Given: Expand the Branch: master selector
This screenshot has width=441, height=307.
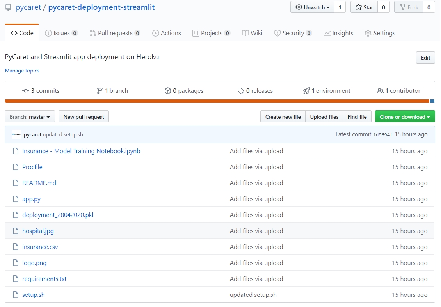Looking at the screenshot, I should click(30, 117).
